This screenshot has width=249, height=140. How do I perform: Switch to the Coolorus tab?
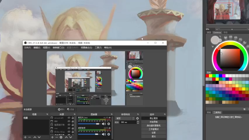point(217,33)
